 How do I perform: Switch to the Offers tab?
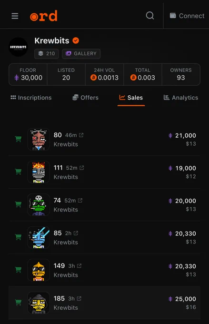click(x=85, y=98)
